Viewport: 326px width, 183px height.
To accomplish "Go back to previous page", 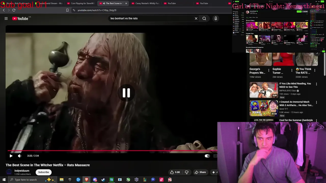I will click(4, 10).
